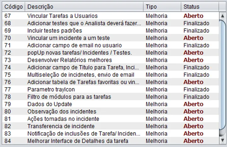Viewport: 227px width, 147px height.
Task: Select the row 'Vincular Tarefas a Usuarios'
Action: click(62, 16)
